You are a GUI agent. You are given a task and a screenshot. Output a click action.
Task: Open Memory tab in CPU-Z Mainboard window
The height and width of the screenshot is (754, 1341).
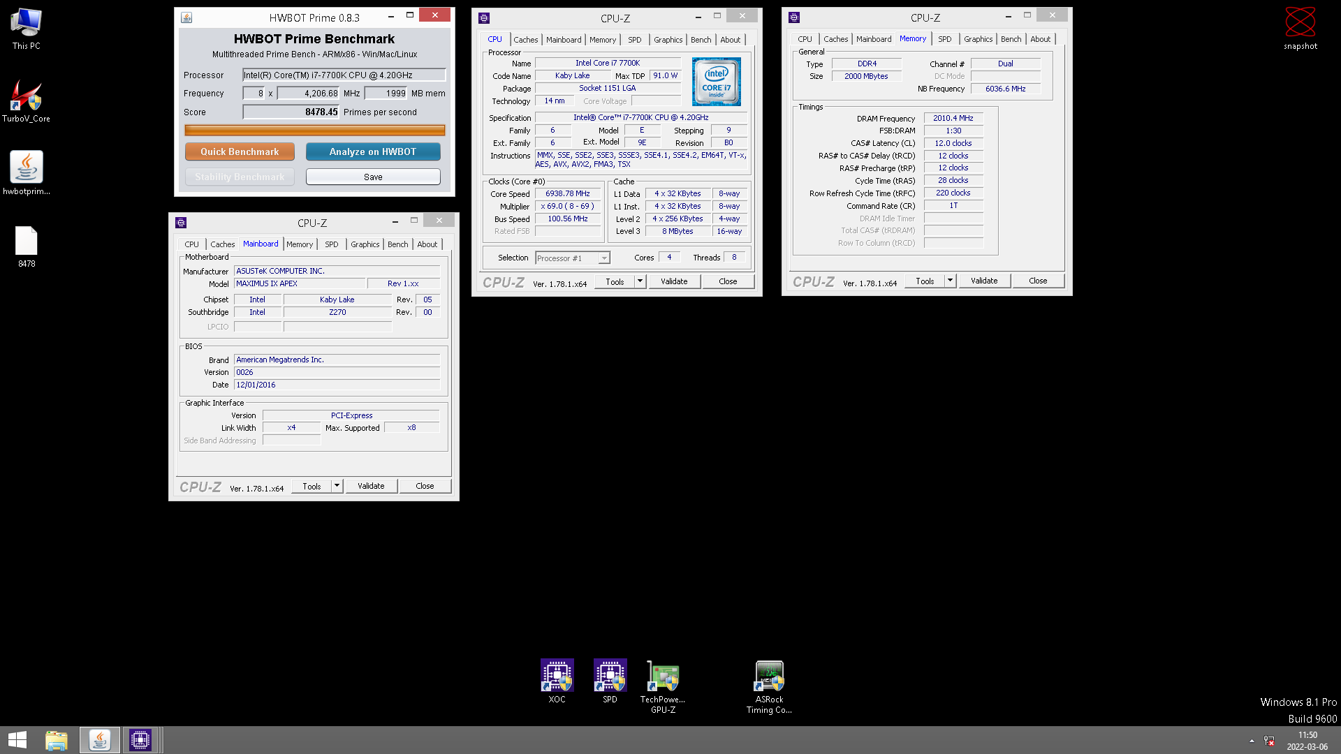300,244
